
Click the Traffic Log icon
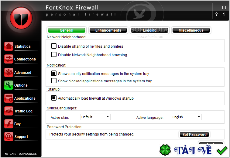click(9, 111)
